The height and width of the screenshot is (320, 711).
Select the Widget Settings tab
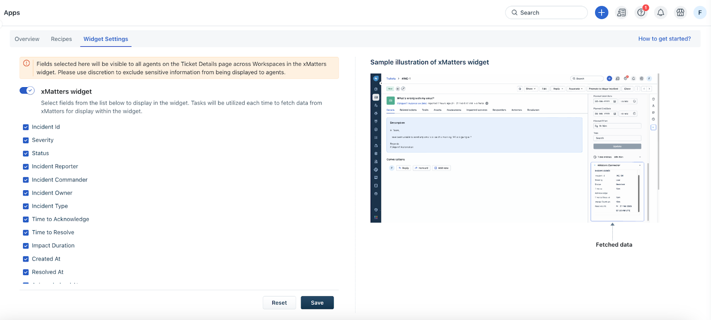click(106, 39)
